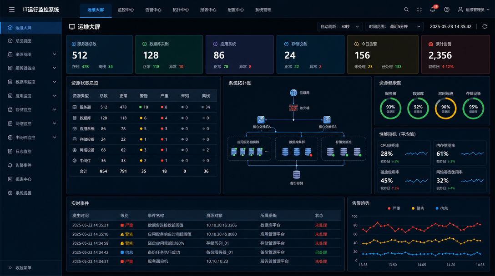495x276 pixels.
Task: Select the 服务器宕机 event row
Action: click(205, 261)
